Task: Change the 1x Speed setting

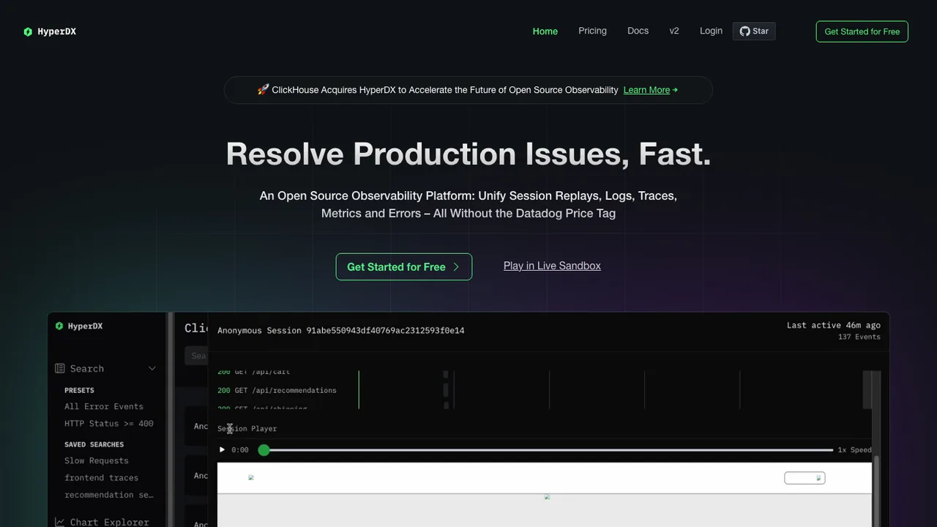Action: tap(855, 450)
